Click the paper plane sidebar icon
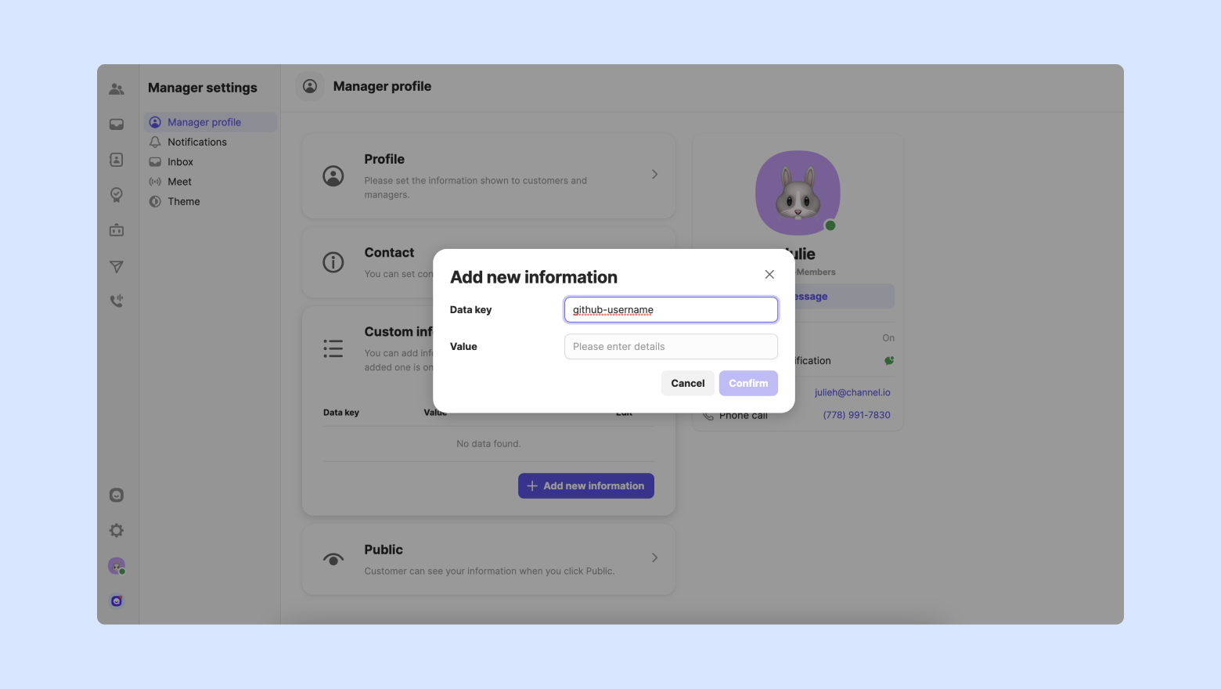The width and height of the screenshot is (1221, 689). pyautogui.click(x=117, y=266)
